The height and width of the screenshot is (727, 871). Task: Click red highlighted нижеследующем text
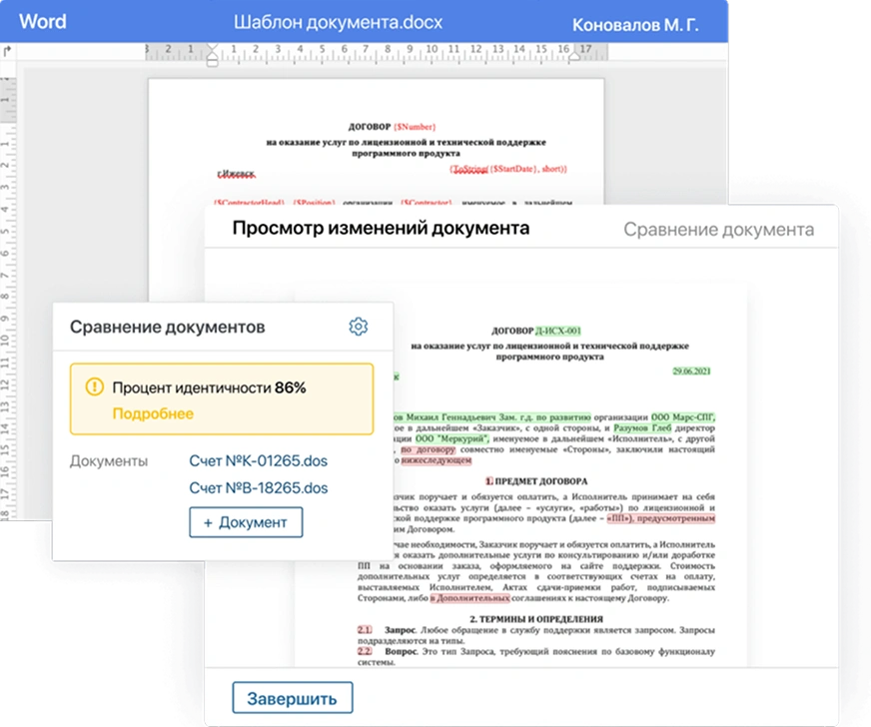point(436,460)
